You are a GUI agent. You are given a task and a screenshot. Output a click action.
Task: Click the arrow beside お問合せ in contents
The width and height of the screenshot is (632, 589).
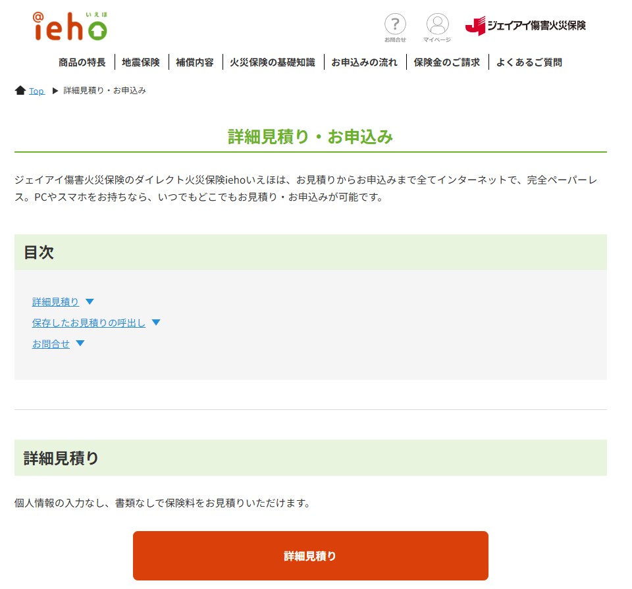(80, 344)
